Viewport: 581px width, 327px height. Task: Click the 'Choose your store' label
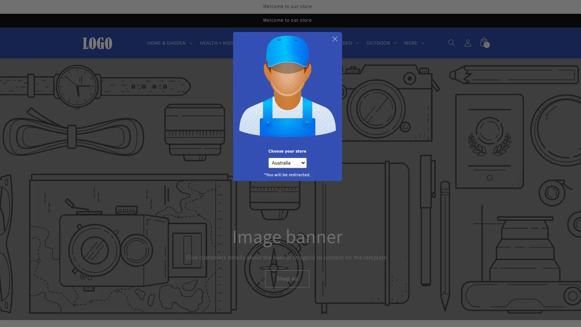pos(287,151)
